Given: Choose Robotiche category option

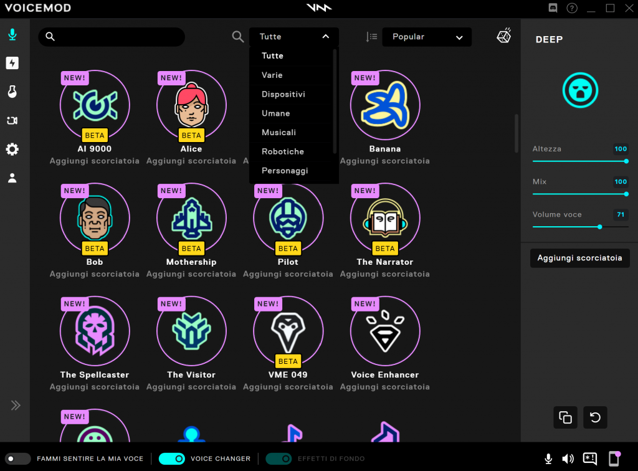Looking at the screenshot, I should [292, 151].
